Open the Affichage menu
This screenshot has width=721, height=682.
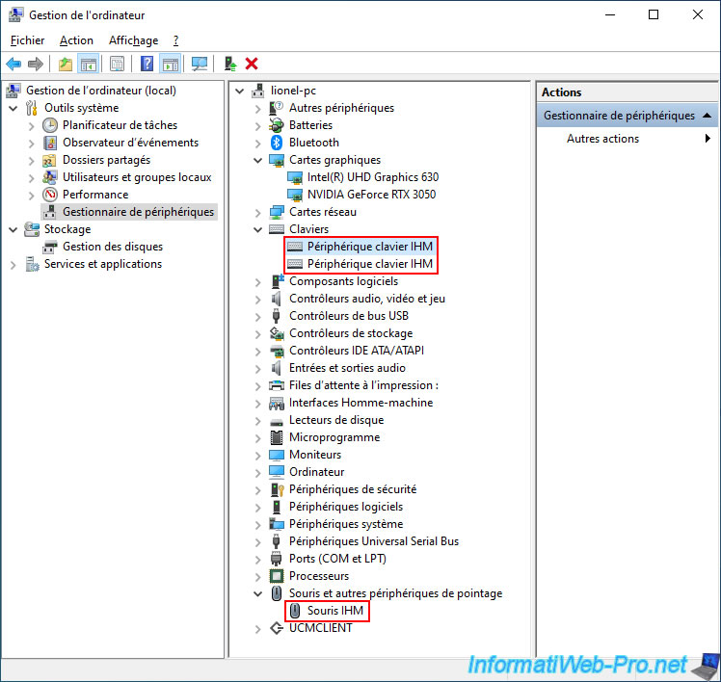(x=133, y=40)
